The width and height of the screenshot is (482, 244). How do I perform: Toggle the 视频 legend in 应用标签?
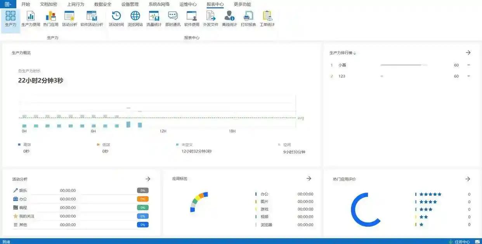pos(262,217)
